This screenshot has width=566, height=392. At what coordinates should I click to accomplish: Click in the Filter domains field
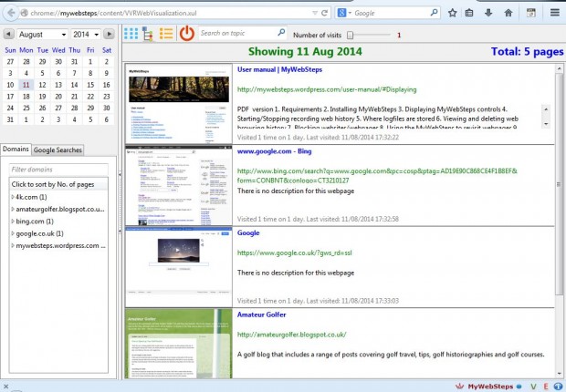58,170
